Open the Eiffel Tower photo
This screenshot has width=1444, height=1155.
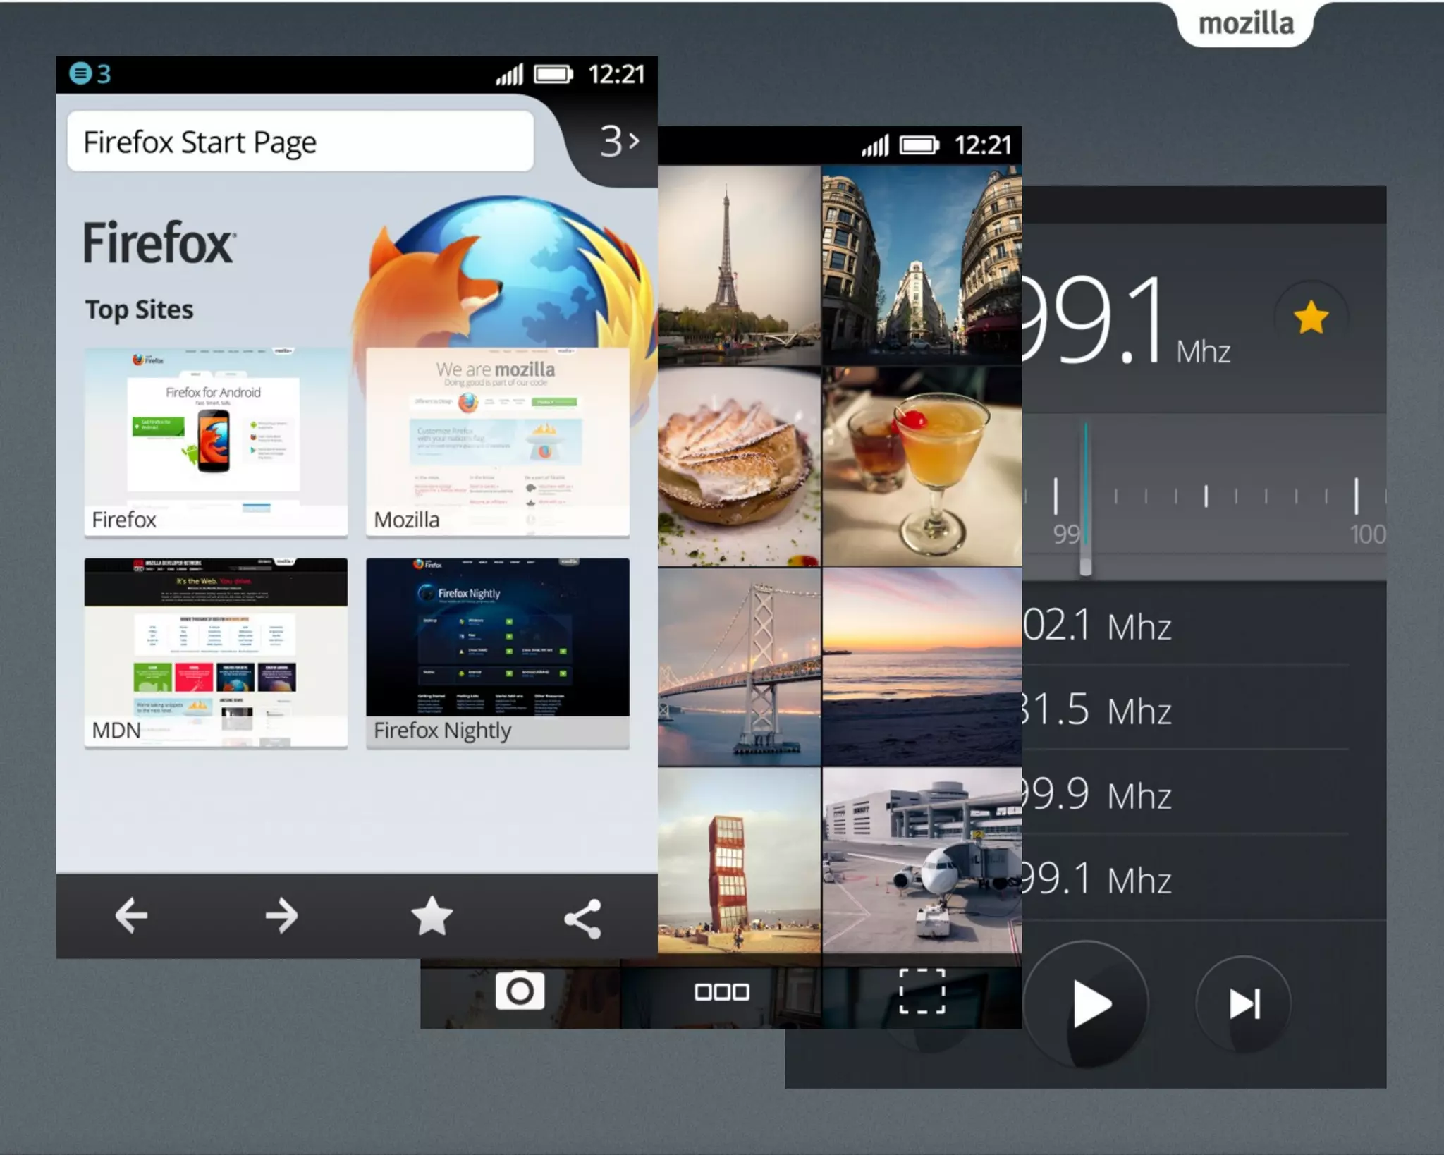(x=738, y=264)
